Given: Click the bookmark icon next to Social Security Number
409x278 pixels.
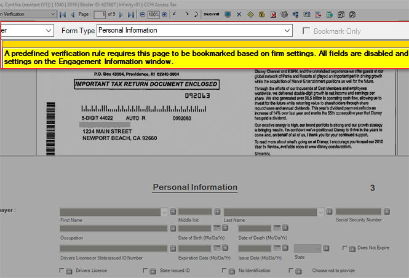Looking at the screenshot, I should point(387,212).
